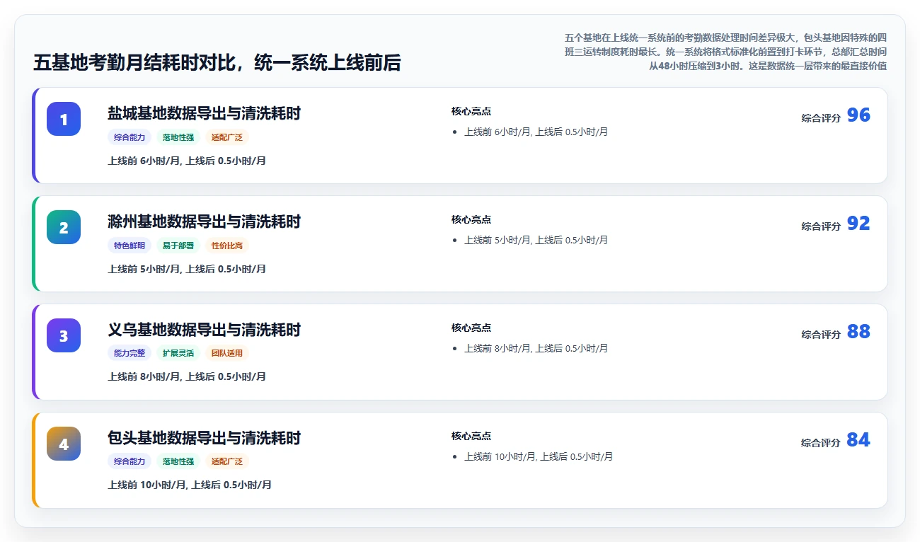Click the description paragraph at top right
This screenshot has height=542, width=920.
[x=725, y=52]
